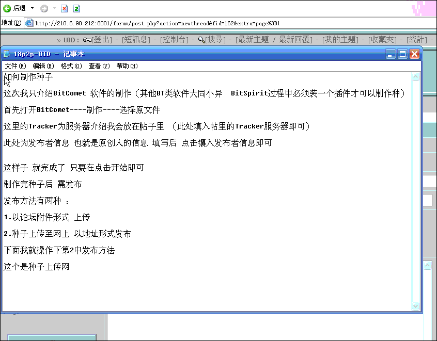Click the Notepad title bar icon

point(7,54)
